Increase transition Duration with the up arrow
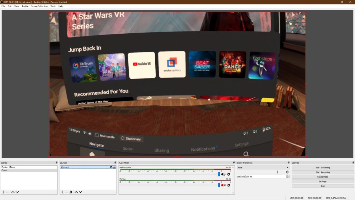The image size is (355, 200). click(x=287, y=176)
